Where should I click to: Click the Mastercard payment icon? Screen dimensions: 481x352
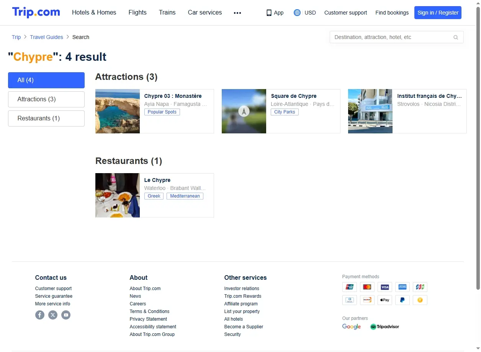click(367, 287)
